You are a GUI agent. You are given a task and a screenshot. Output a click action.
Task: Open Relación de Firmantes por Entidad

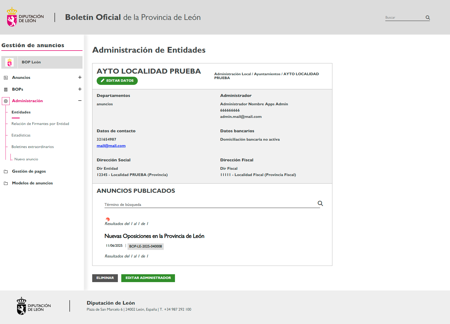coord(40,124)
